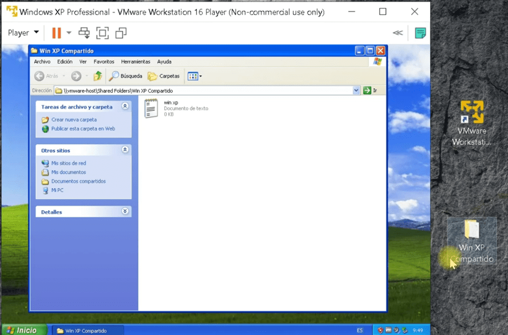Open the forward history dropdown arrow
This screenshot has height=335, width=508.
point(87,76)
